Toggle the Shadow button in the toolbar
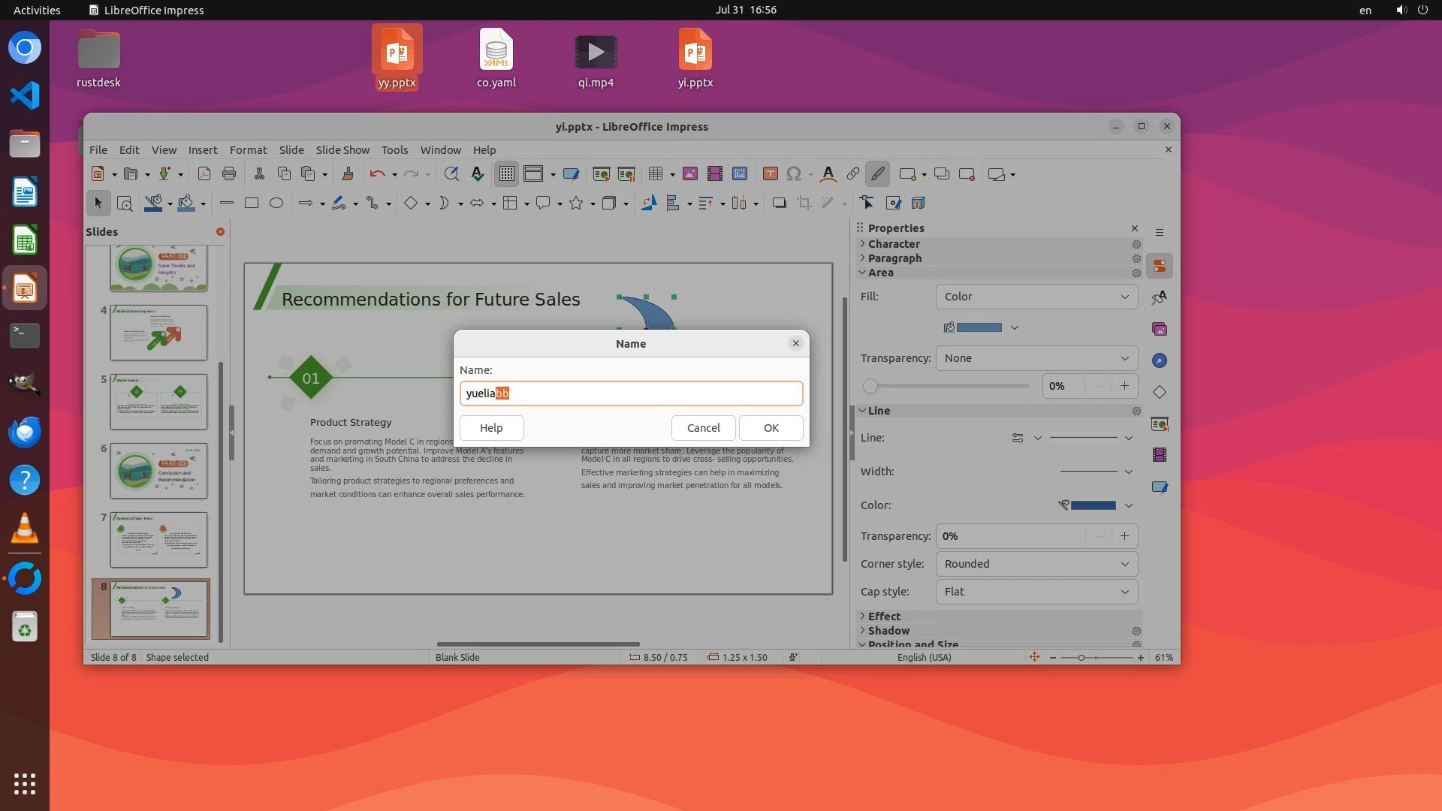 [x=779, y=204]
